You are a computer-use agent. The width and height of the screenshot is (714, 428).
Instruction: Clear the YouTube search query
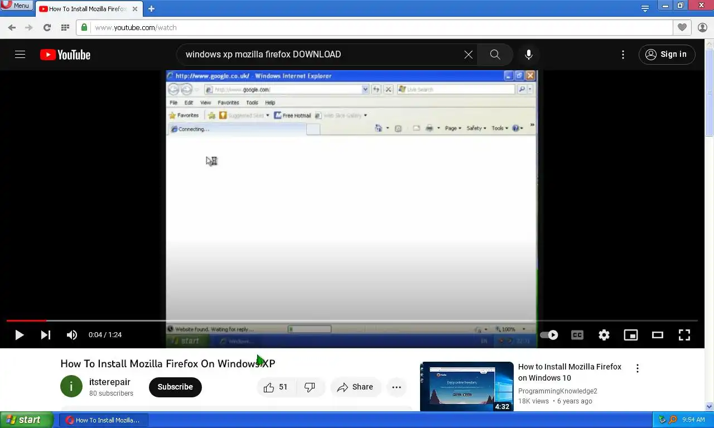click(x=469, y=55)
